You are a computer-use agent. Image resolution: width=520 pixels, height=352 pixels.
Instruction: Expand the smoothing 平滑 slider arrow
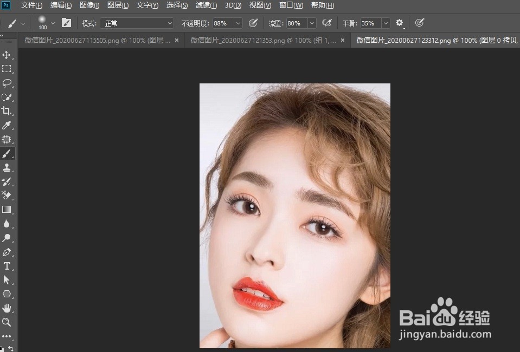coord(386,23)
